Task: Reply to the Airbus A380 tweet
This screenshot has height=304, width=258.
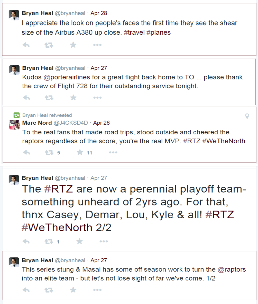Action: click(26, 45)
